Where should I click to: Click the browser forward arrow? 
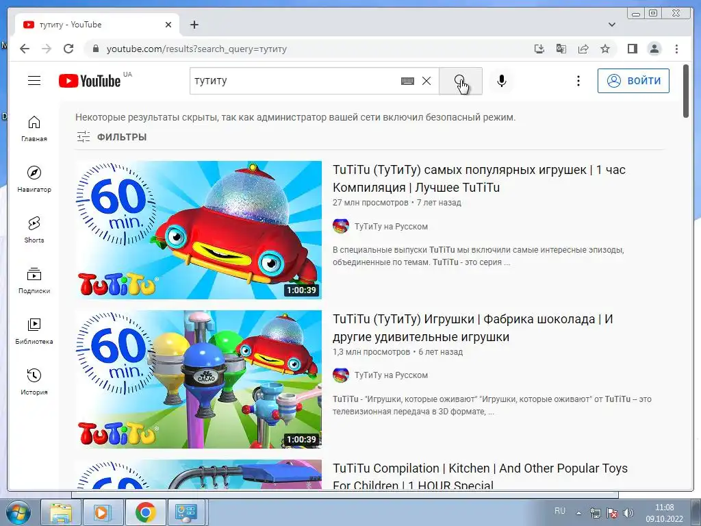pos(47,49)
